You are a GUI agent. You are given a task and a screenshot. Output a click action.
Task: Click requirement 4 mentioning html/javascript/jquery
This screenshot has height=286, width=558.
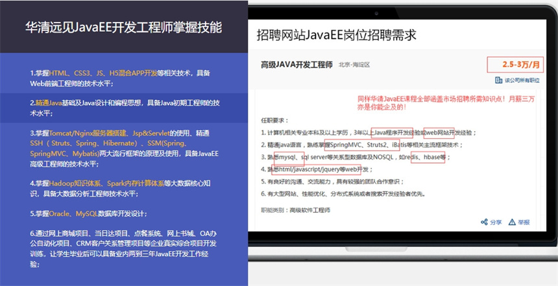click(317, 169)
